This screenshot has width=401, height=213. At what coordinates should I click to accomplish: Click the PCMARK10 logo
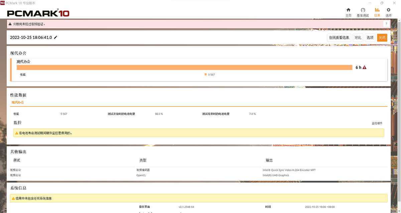(x=38, y=13)
